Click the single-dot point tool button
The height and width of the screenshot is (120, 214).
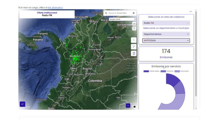click(x=134, y=40)
